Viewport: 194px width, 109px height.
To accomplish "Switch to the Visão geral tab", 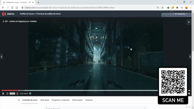I will pyautogui.click(x=45, y=100).
